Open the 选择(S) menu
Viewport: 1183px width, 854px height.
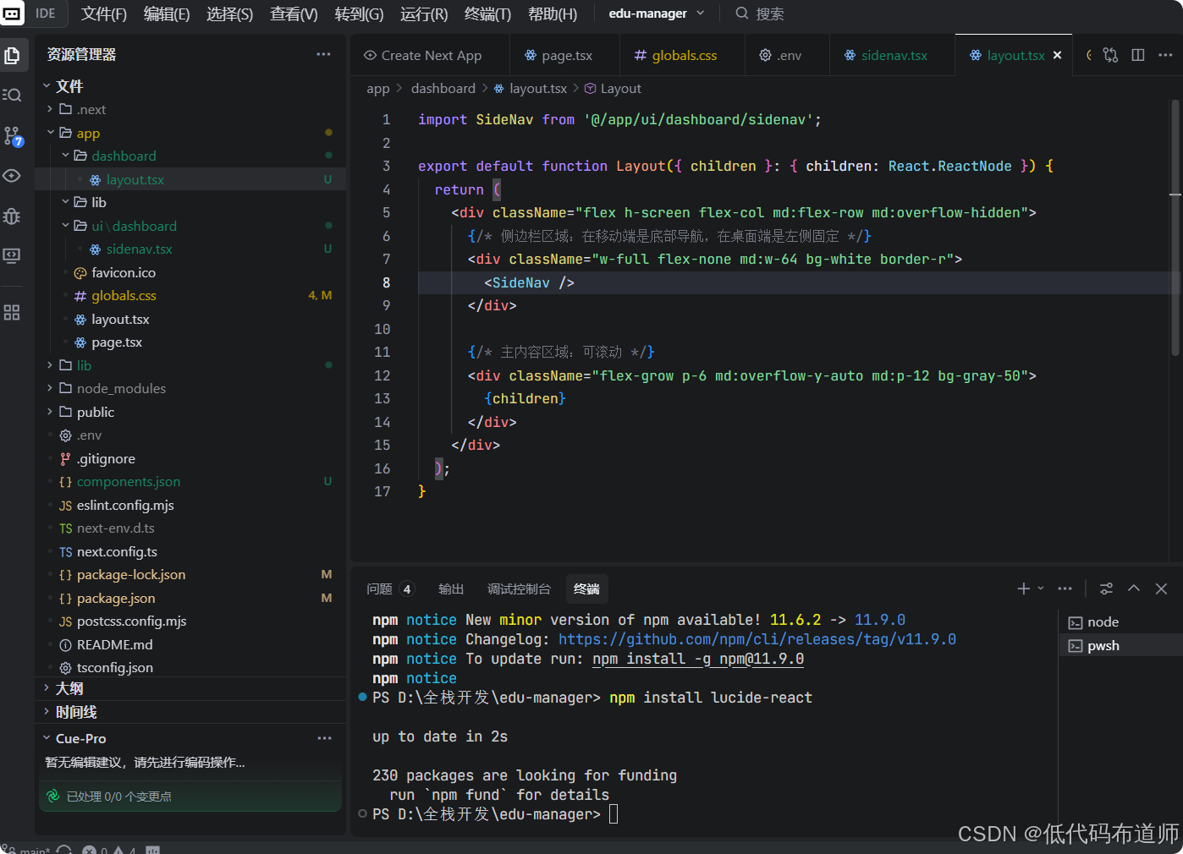pyautogui.click(x=229, y=14)
